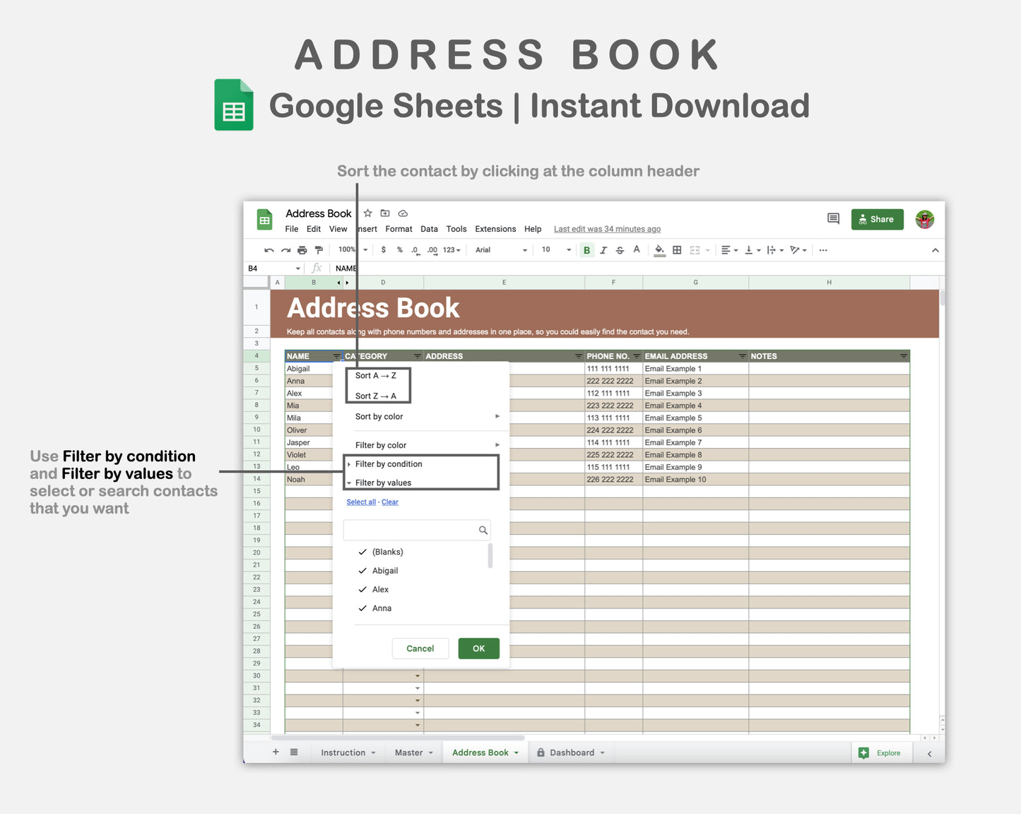
Task: Open the font size dropdown
Action: pos(555,249)
